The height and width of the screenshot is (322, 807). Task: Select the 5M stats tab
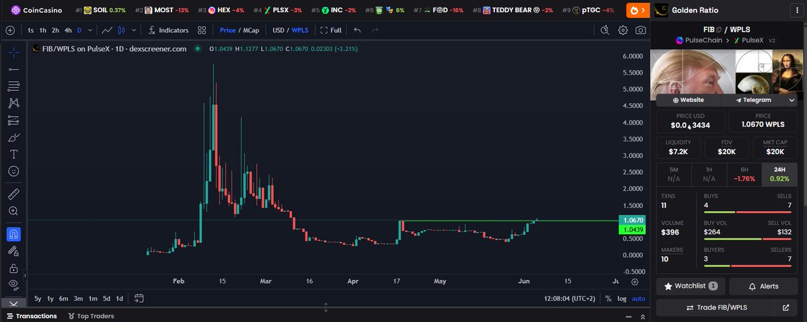pyautogui.click(x=673, y=174)
